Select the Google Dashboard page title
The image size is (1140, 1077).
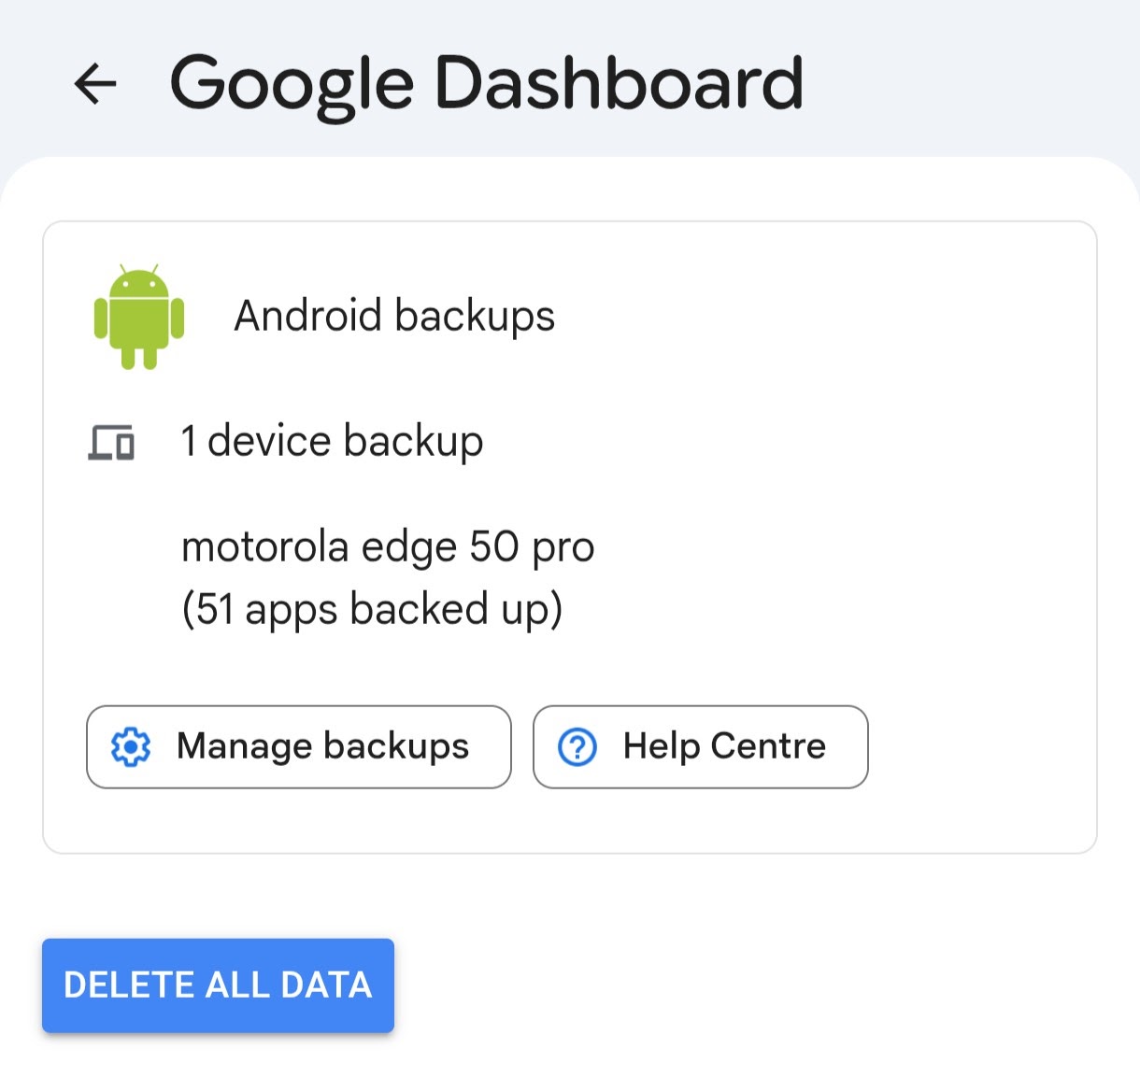pos(486,85)
